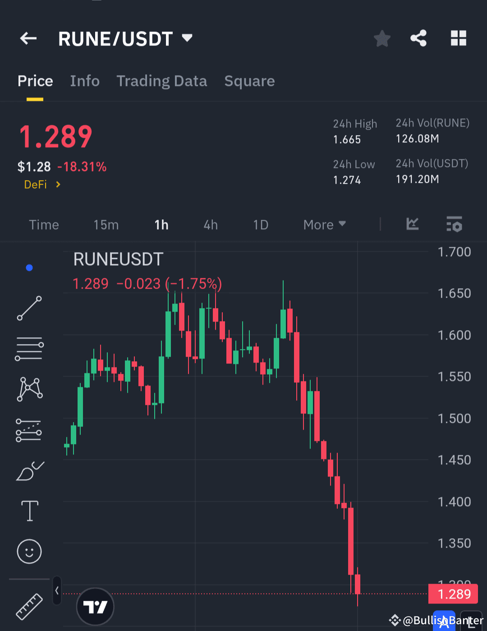Select the brush drawing tool
Viewport: 487px width, 631px height.
[29, 470]
